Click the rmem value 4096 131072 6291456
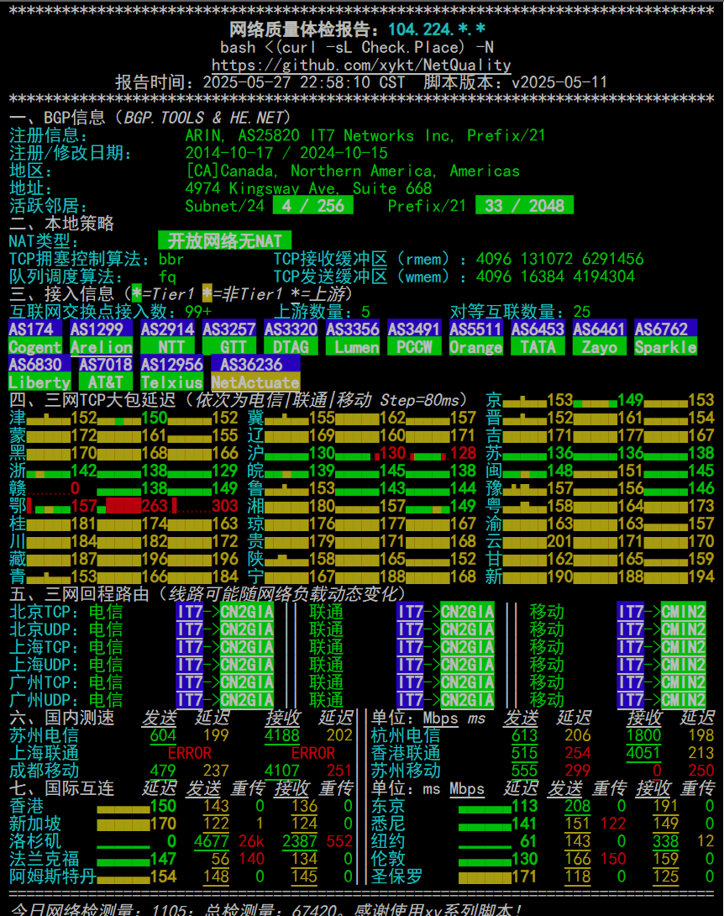The height and width of the screenshot is (916, 724). (559, 259)
